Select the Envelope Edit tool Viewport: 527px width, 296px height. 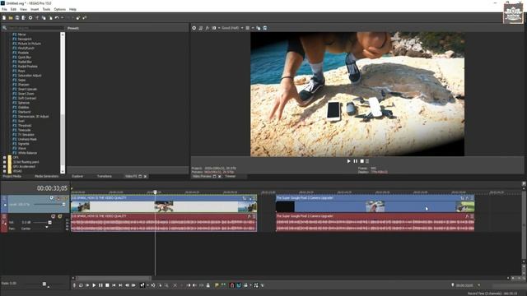coord(153,285)
